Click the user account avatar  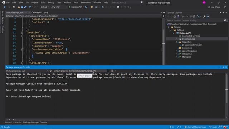pos(204,3)
